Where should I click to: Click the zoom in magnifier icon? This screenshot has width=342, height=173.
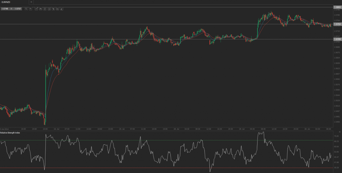30,9
